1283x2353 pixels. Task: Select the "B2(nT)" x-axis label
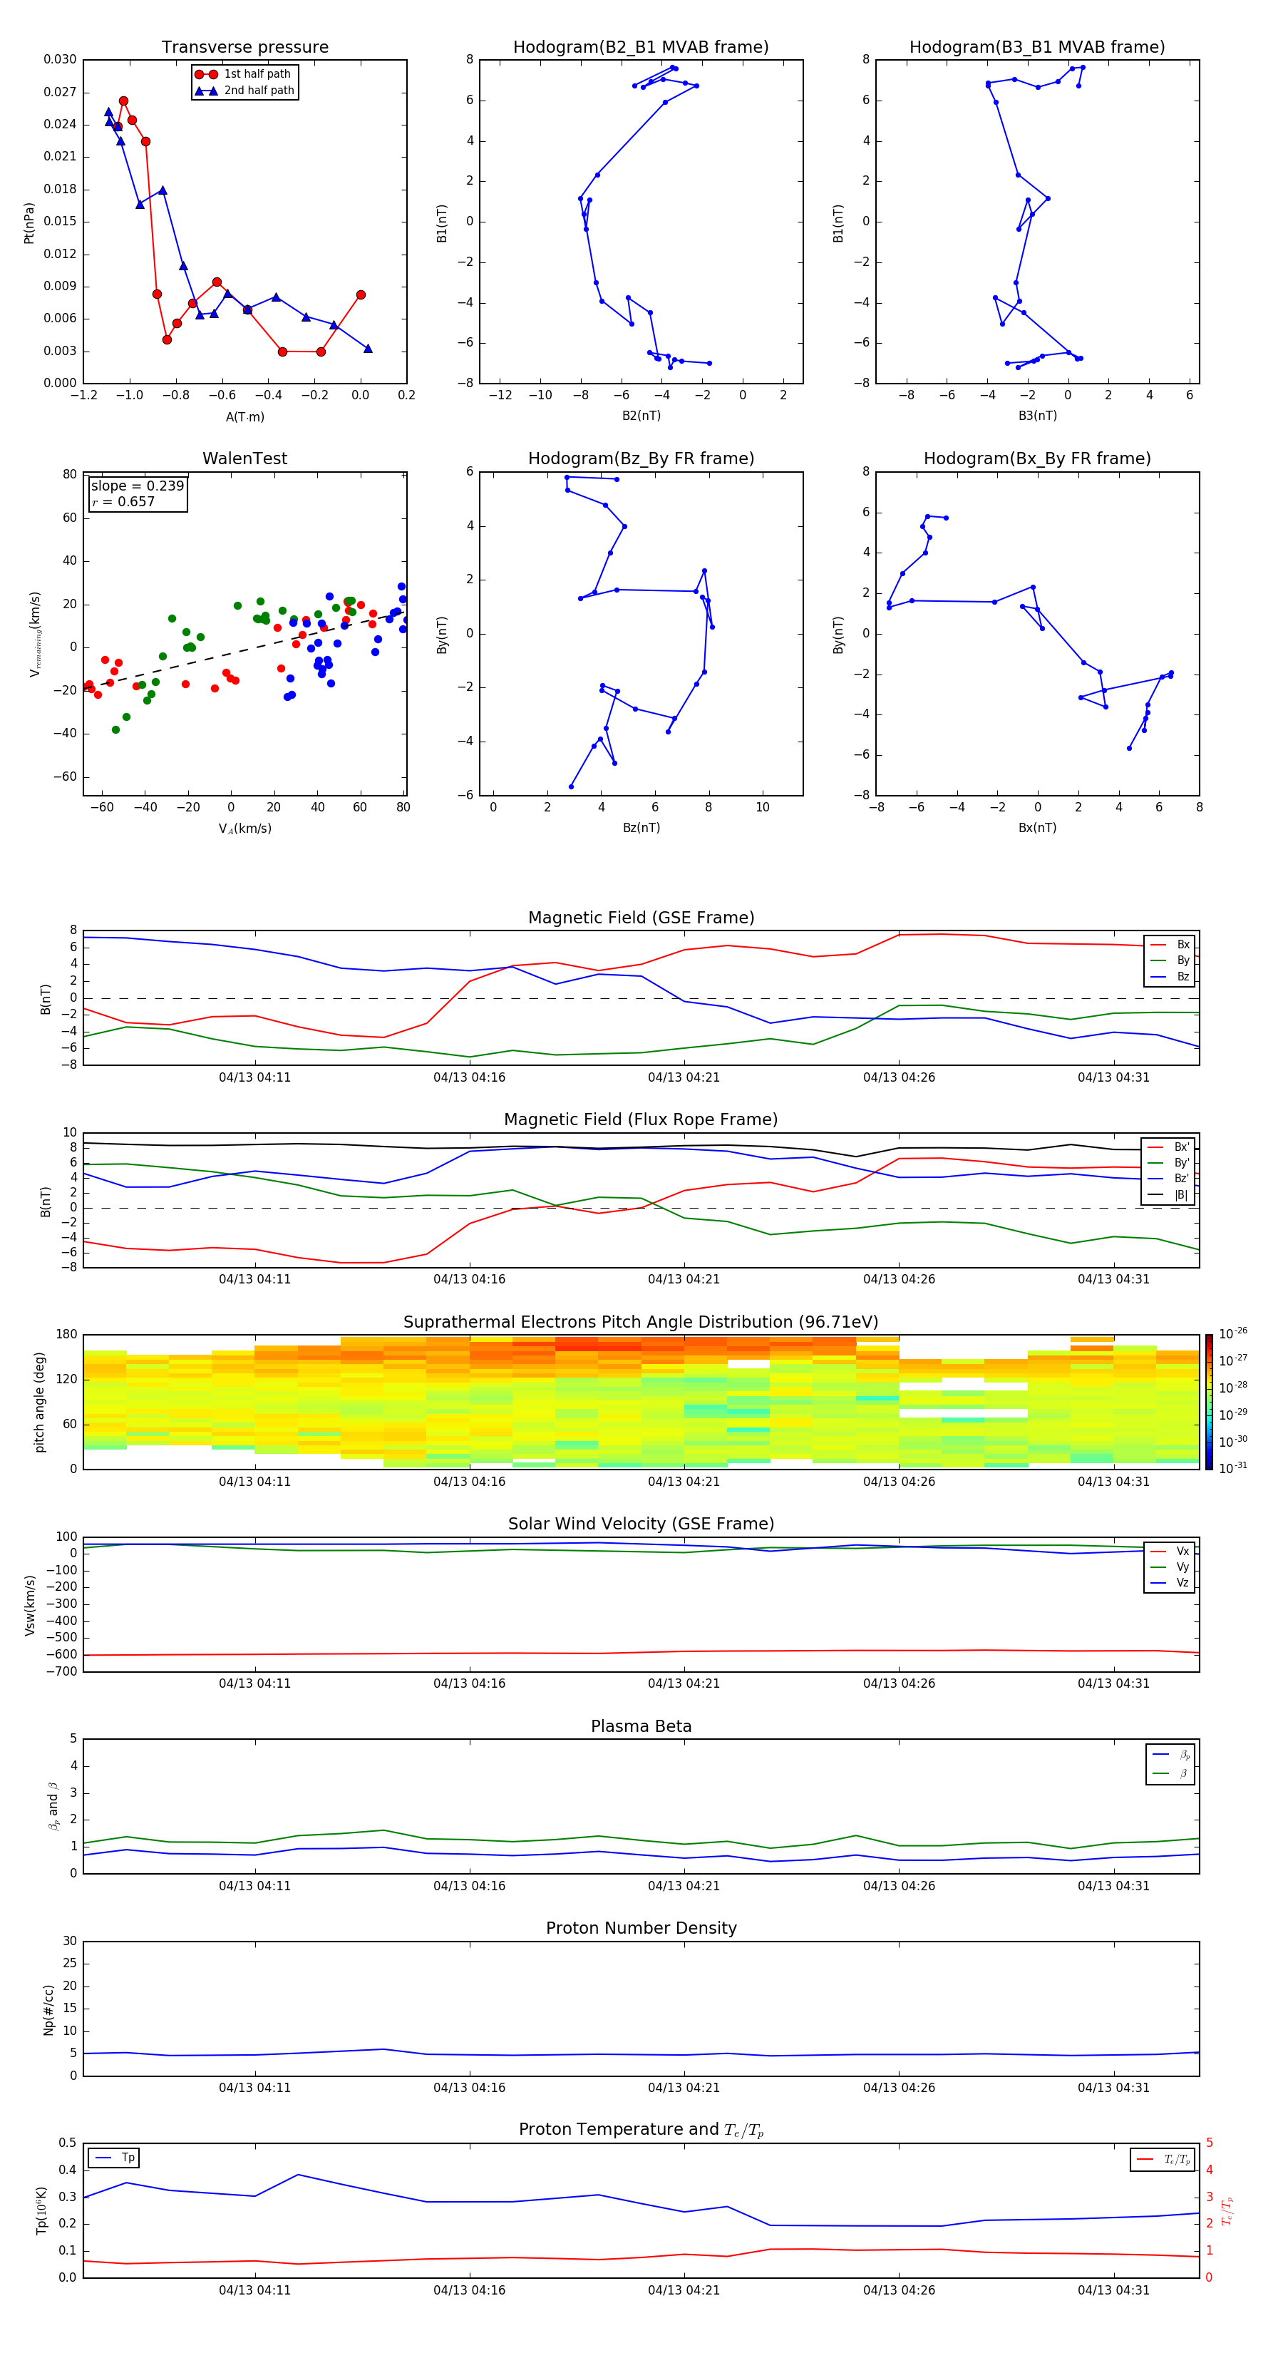(x=641, y=416)
